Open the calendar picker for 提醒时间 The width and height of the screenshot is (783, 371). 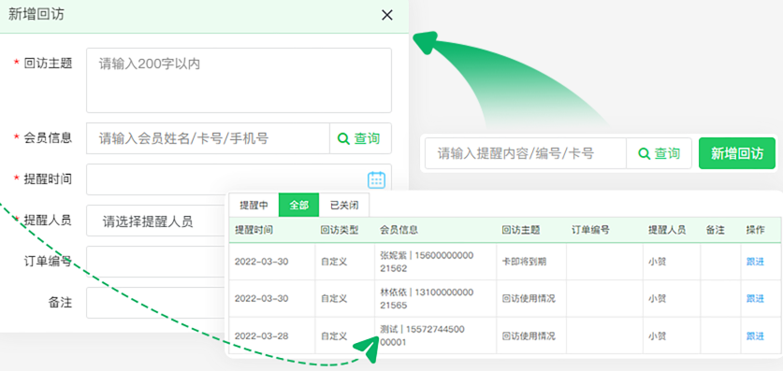pyautogui.click(x=376, y=179)
